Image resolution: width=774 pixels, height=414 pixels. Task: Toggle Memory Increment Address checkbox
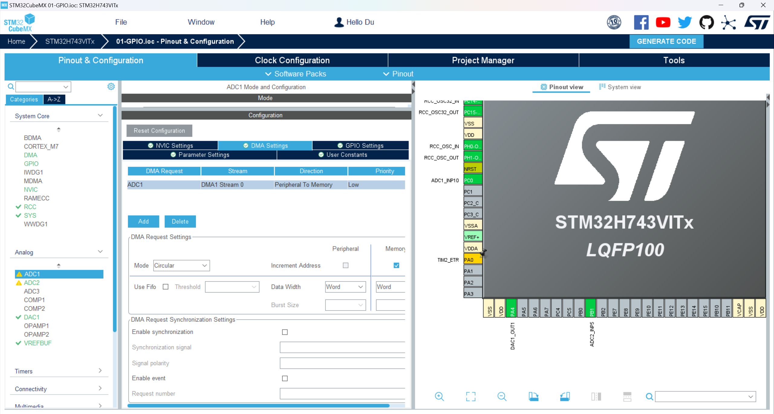point(396,265)
